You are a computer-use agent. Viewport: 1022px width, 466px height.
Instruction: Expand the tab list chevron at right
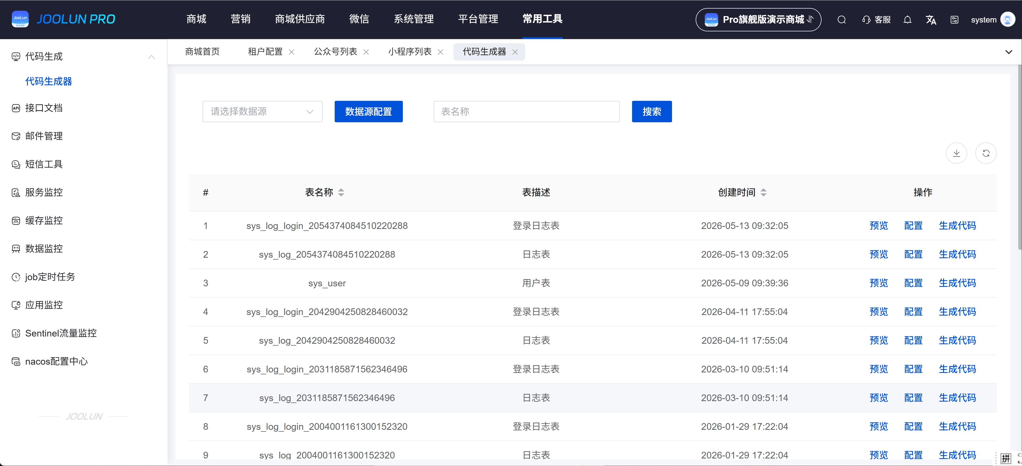coord(1009,52)
